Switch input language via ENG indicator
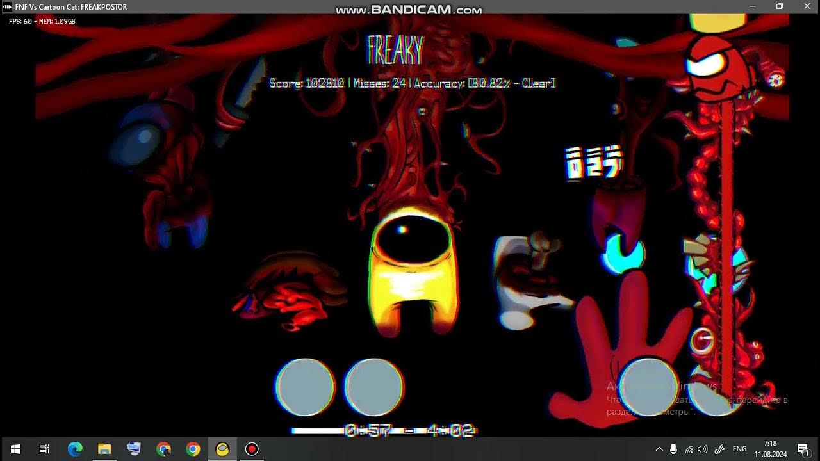 click(x=740, y=449)
